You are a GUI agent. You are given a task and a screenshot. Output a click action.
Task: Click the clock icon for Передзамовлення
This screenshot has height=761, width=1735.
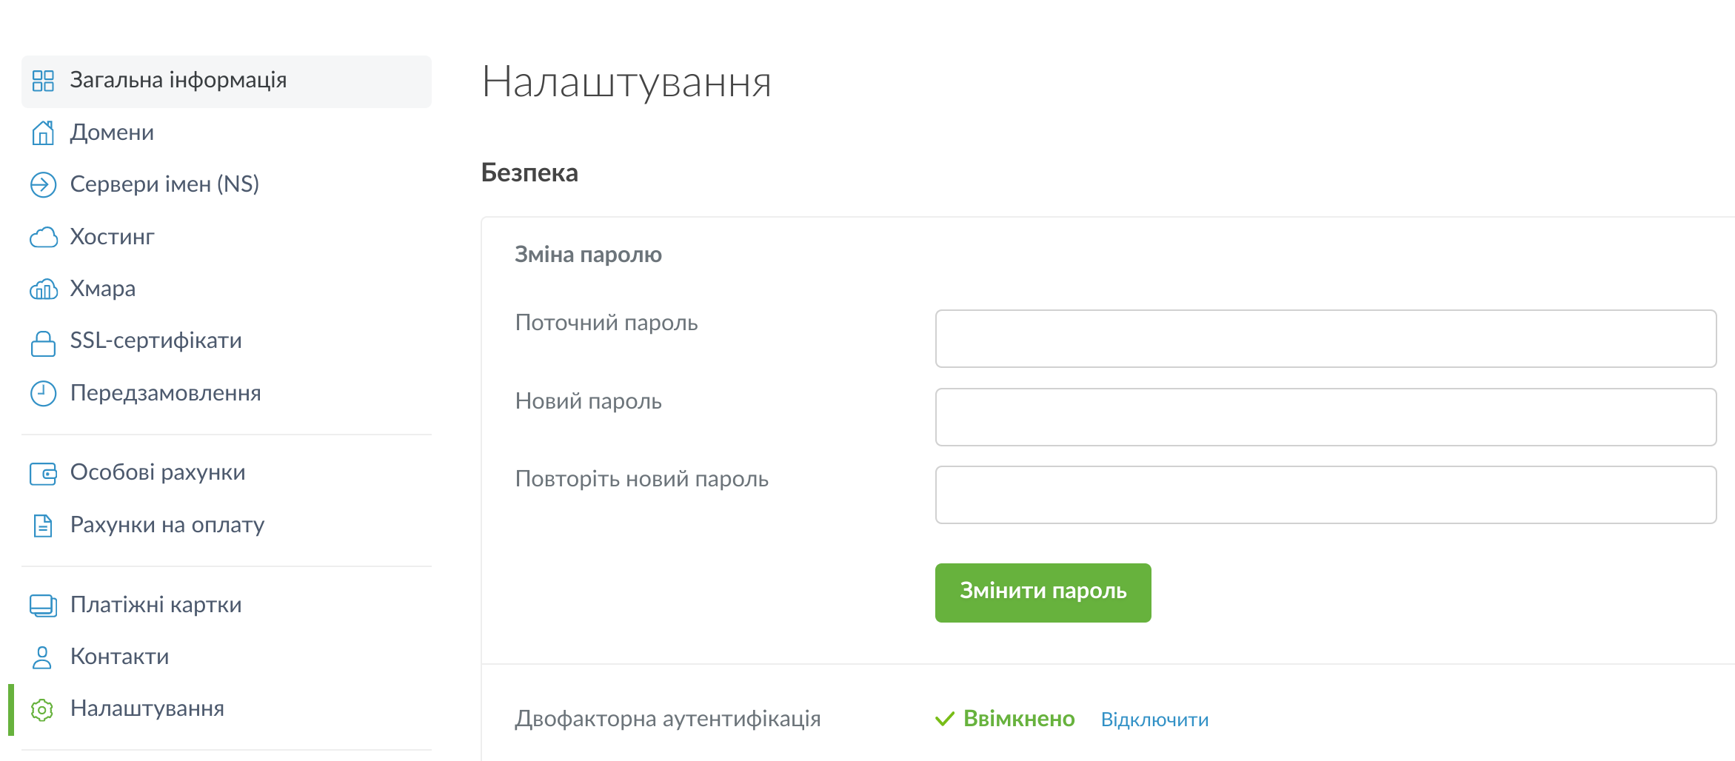click(43, 394)
